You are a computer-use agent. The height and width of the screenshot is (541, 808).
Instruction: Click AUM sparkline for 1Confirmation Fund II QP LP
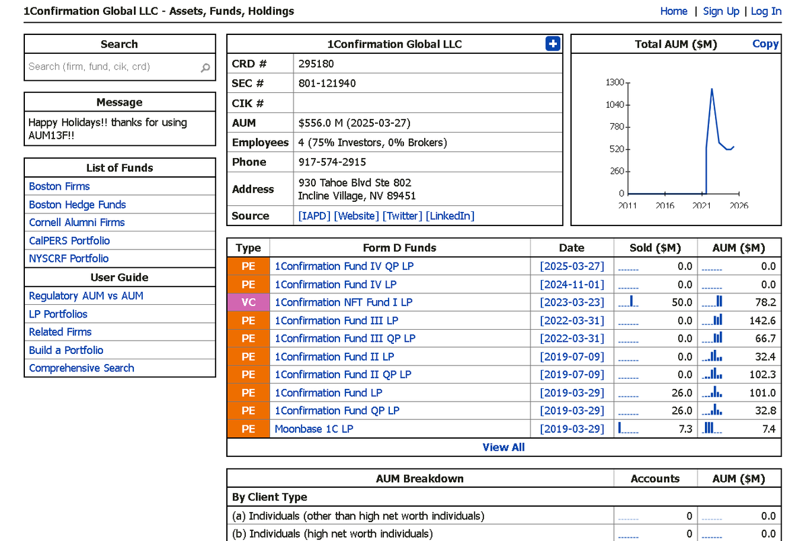click(x=712, y=374)
